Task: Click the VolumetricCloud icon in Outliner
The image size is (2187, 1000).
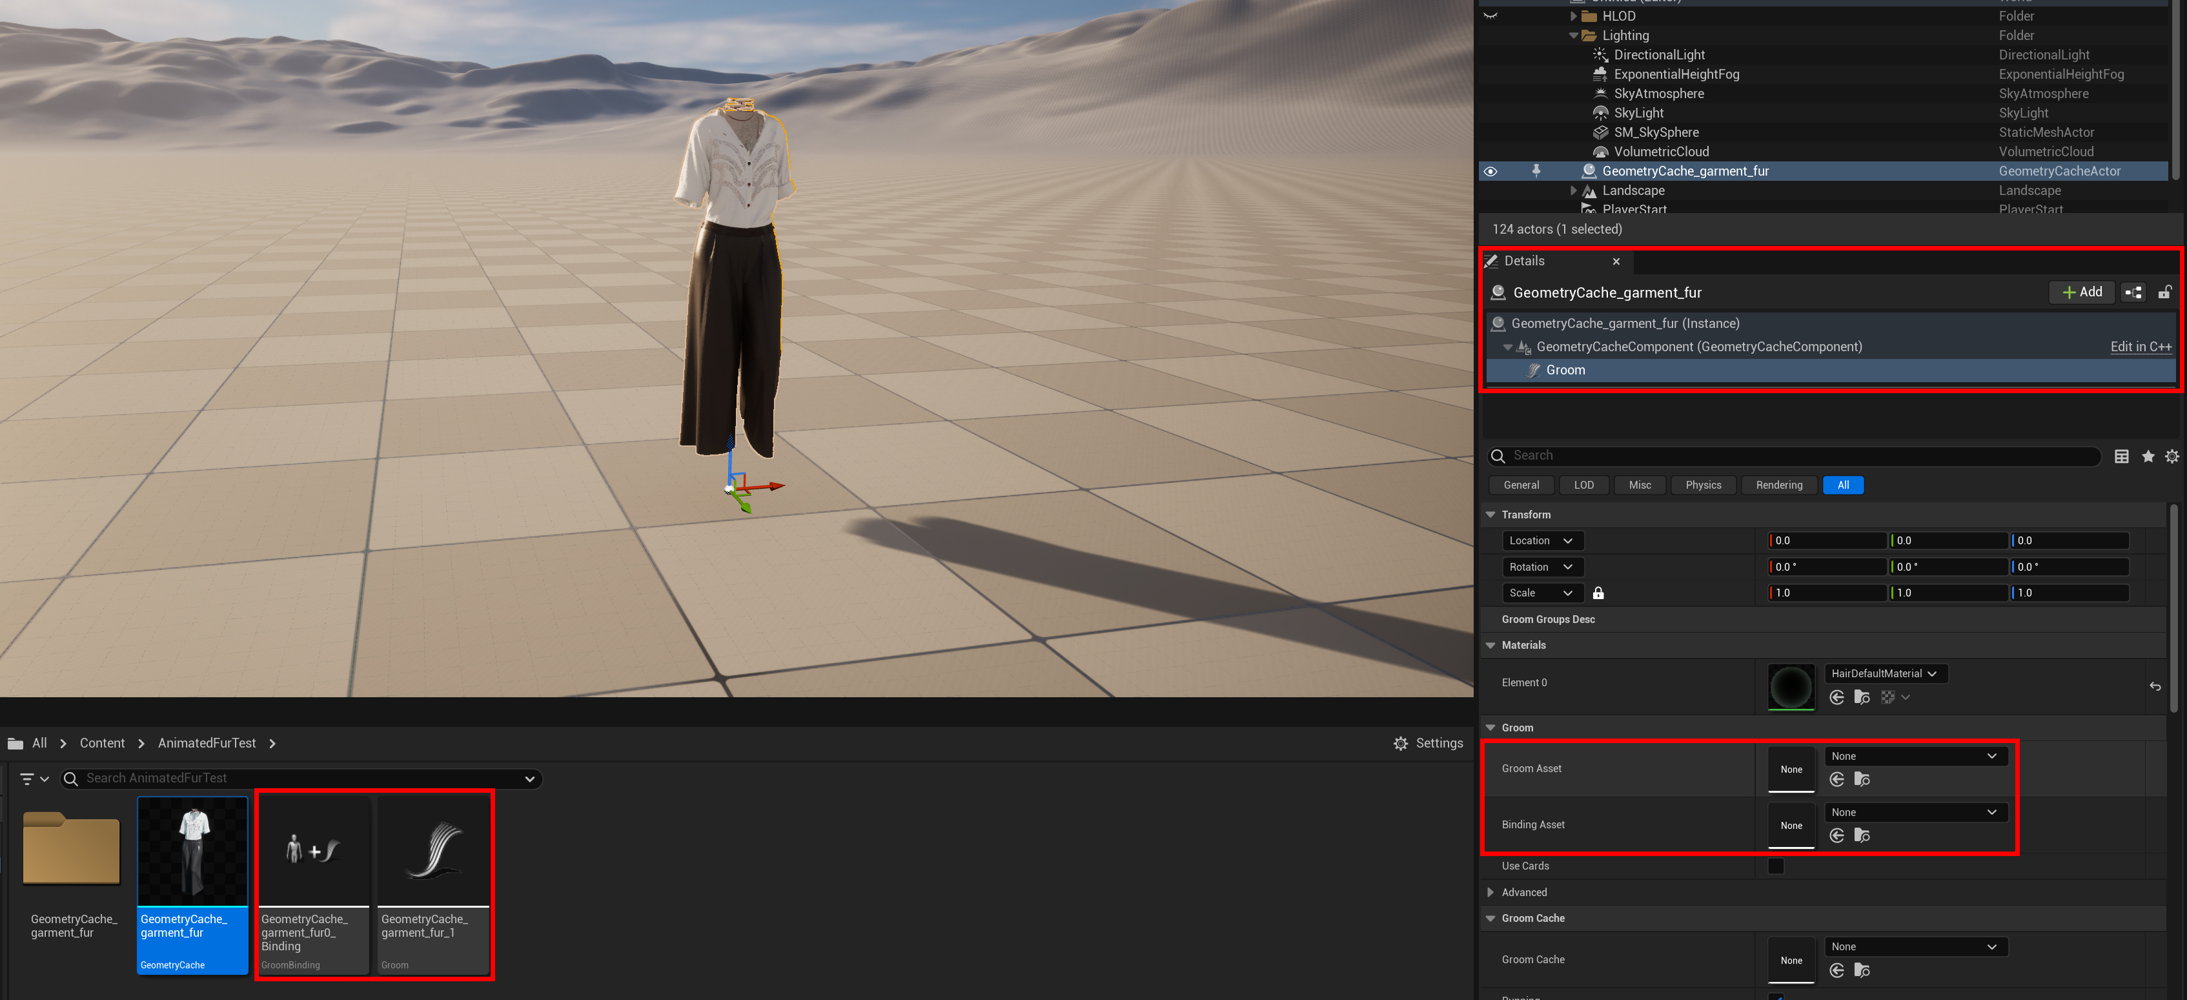Action: coord(1600,152)
